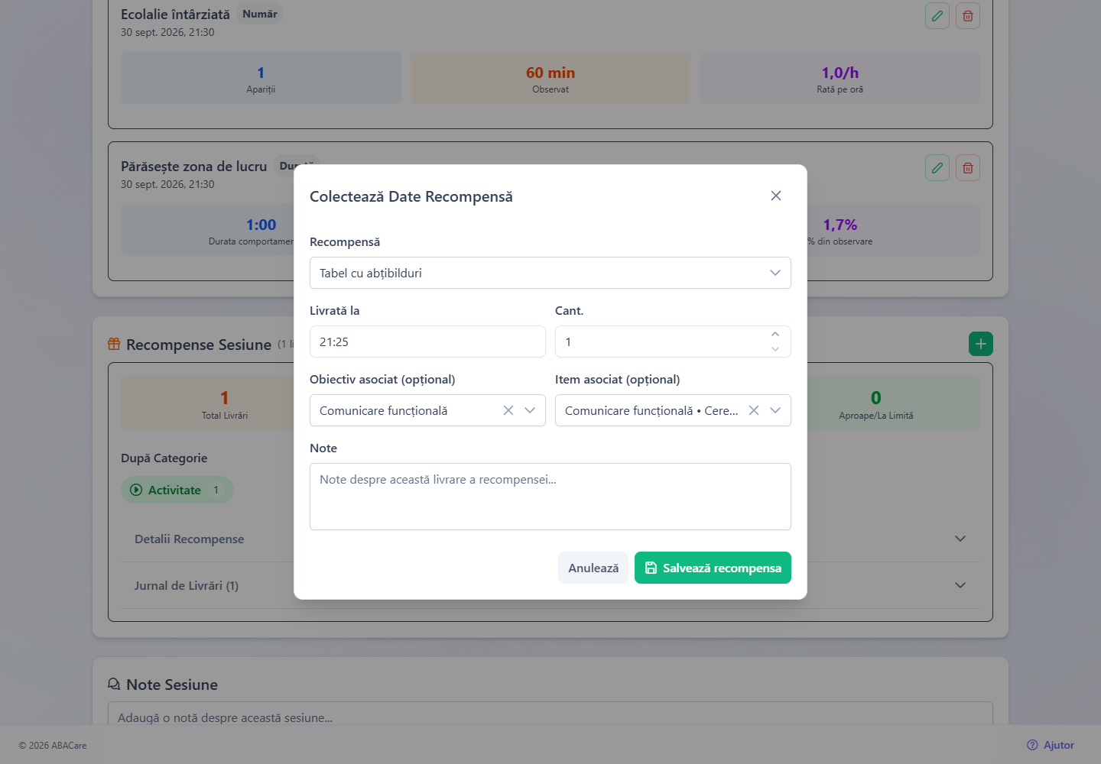
Task: Open the Recompensă dropdown showing Tabel cu abțibilduri
Action: point(550,273)
